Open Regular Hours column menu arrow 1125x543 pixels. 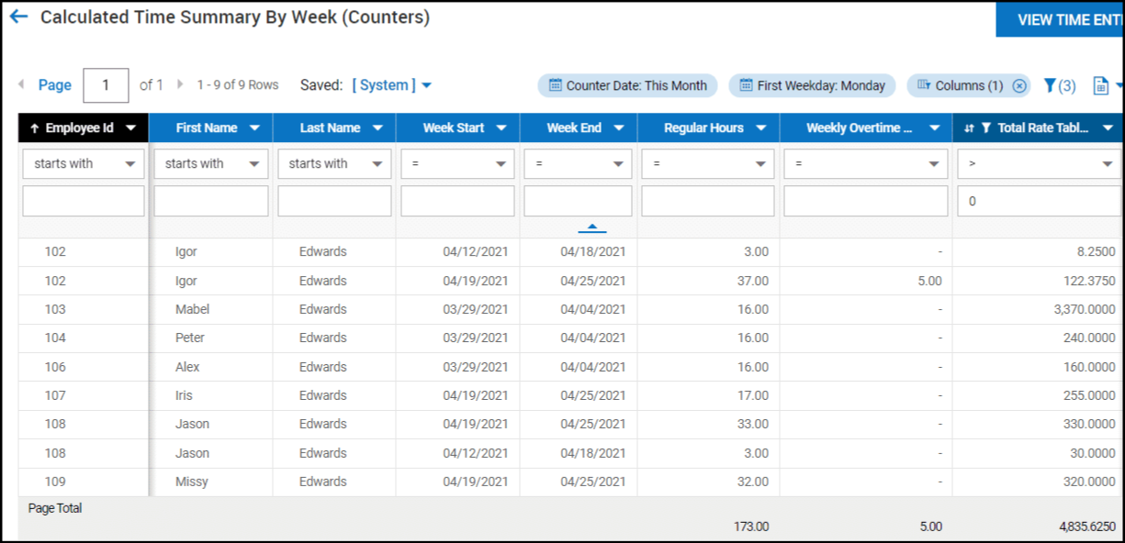[x=761, y=128]
